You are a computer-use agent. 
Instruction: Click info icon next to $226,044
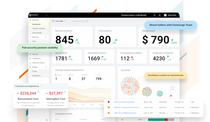pyautogui.click(x=38, y=92)
